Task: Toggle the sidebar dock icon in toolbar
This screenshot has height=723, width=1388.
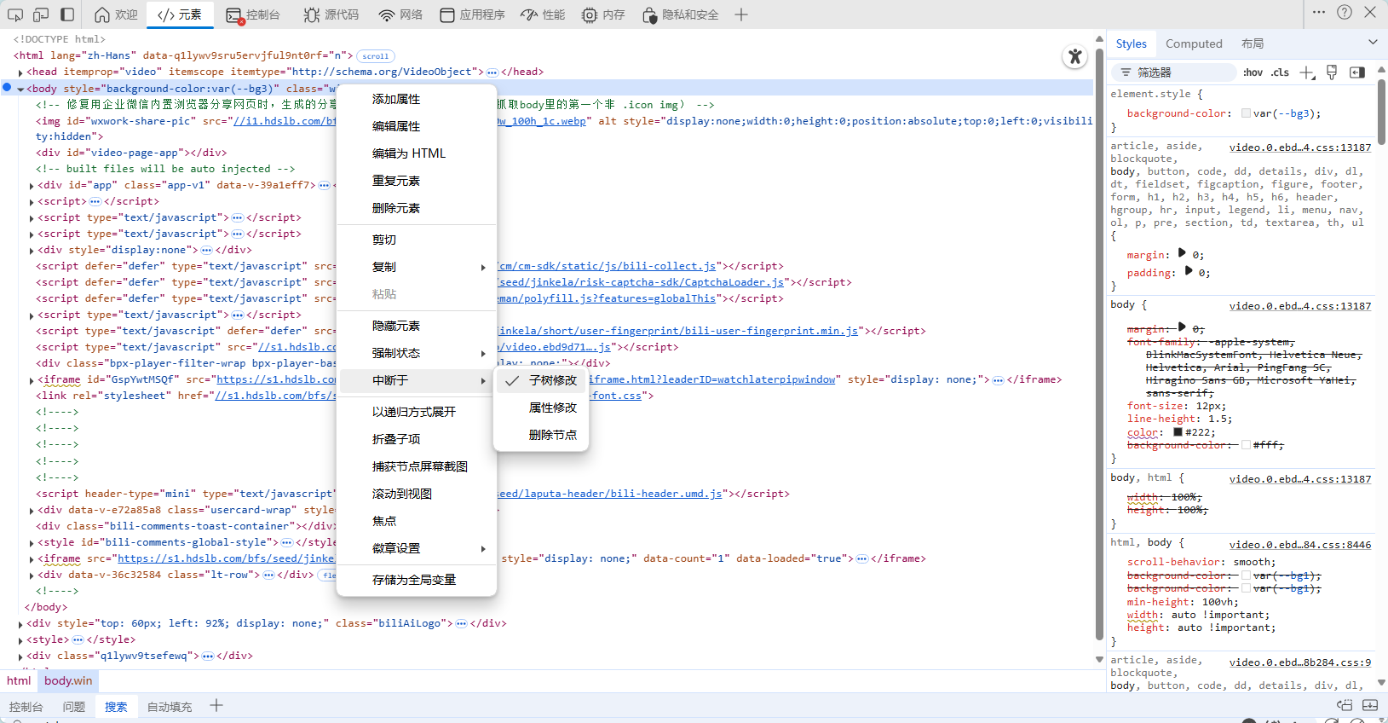Action: (x=67, y=14)
